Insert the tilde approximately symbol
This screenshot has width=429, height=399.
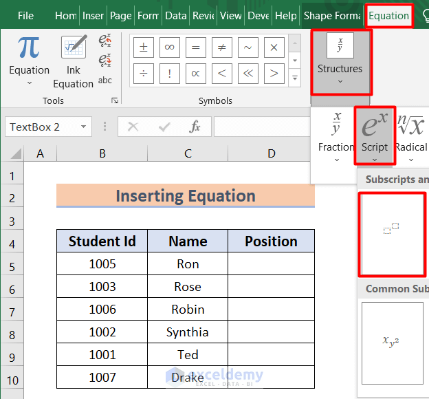[x=248, y=47]
